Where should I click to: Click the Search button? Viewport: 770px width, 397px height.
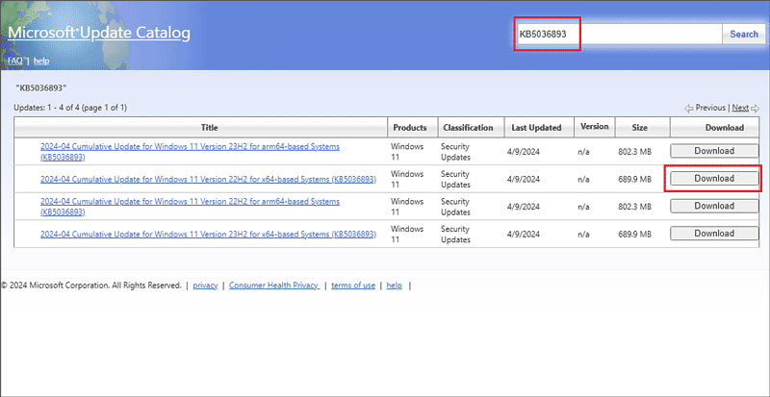744,35
